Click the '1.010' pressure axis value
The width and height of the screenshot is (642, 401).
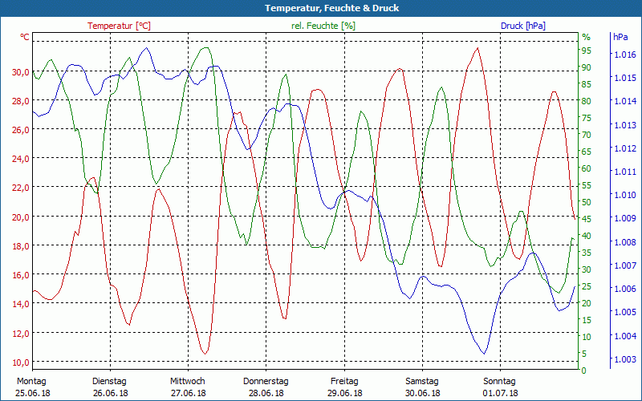625,195
